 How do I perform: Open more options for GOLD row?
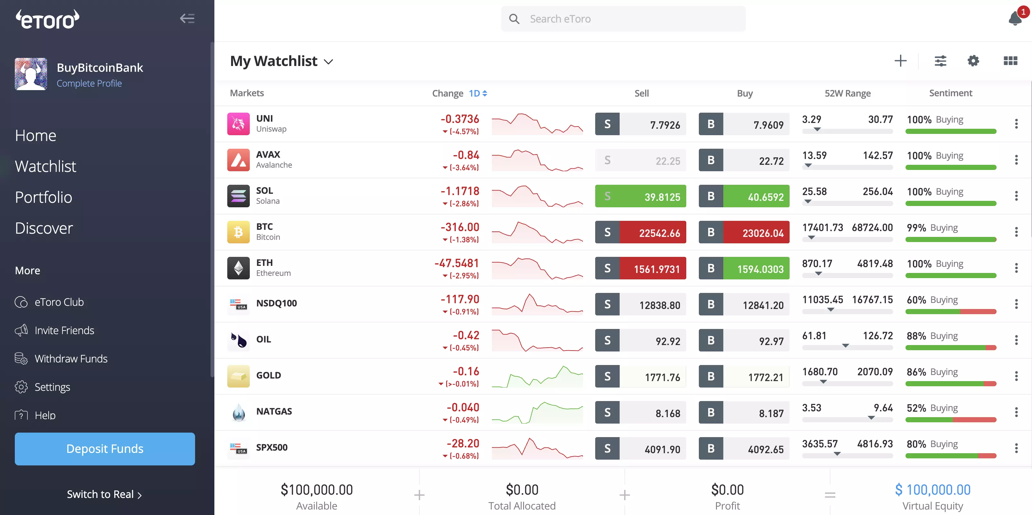click(x=1016, y=376)
